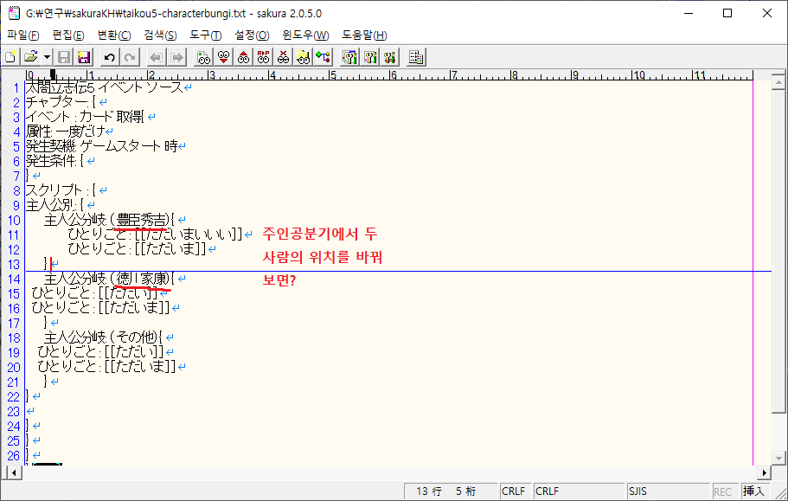Click the REC macro indicator in status bar
The image size is (788, 501).
coord(724,491)
